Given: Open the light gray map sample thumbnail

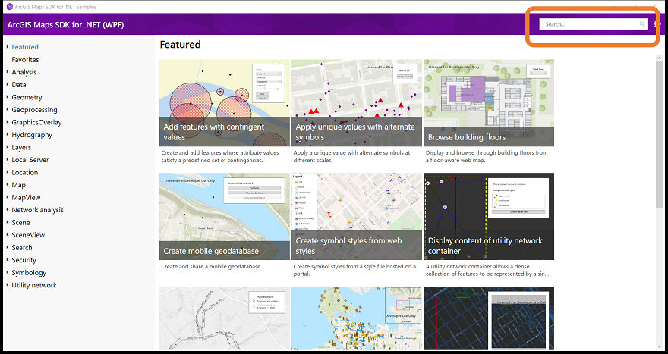Looking at the screenshot, I should (225, 318).
